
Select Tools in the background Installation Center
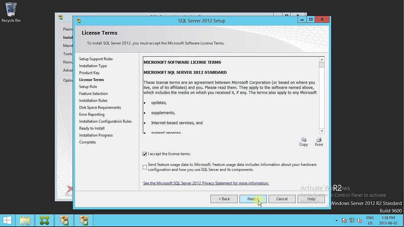[x=68, y=54]
